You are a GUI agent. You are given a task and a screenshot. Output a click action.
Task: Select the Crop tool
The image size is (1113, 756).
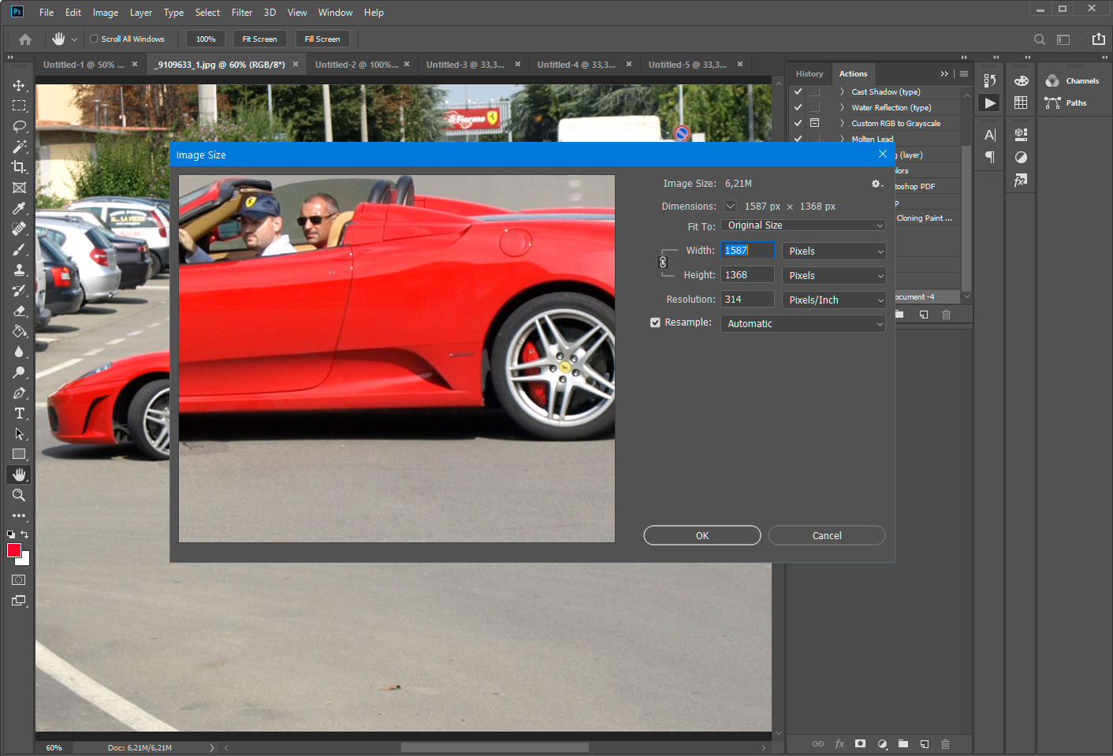point(19,167)
